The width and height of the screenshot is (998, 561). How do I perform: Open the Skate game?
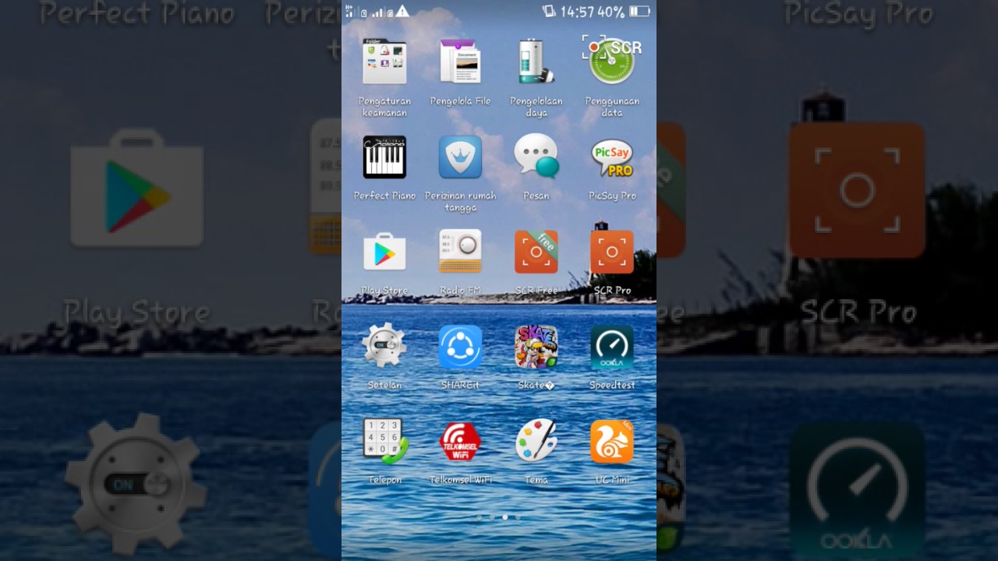[536, 347]
